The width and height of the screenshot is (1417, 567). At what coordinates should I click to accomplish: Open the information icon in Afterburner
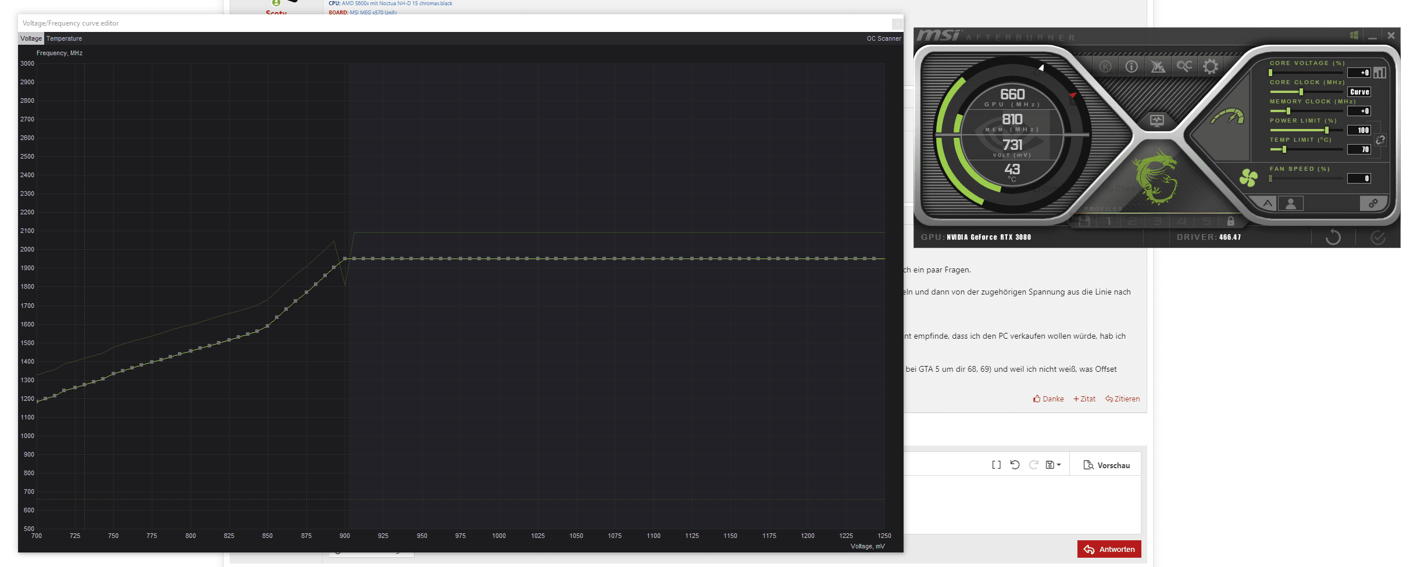point(1132,67)
